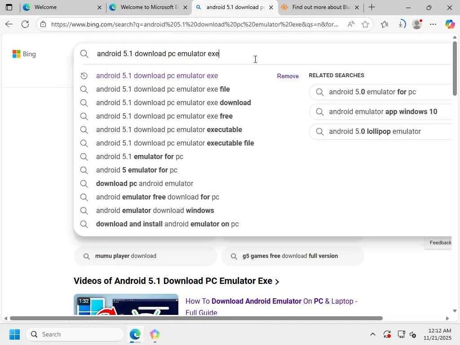Close the first Welcome tab
Screen dimensions: 460x345
[99, 7]
